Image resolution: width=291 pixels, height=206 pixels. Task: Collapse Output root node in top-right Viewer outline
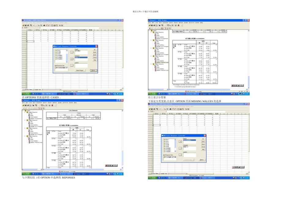coord(149,31)
